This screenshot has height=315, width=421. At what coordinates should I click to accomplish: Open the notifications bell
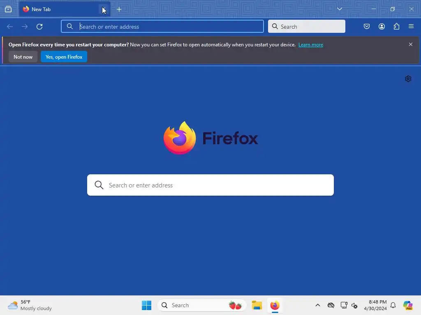click(393, 305)
